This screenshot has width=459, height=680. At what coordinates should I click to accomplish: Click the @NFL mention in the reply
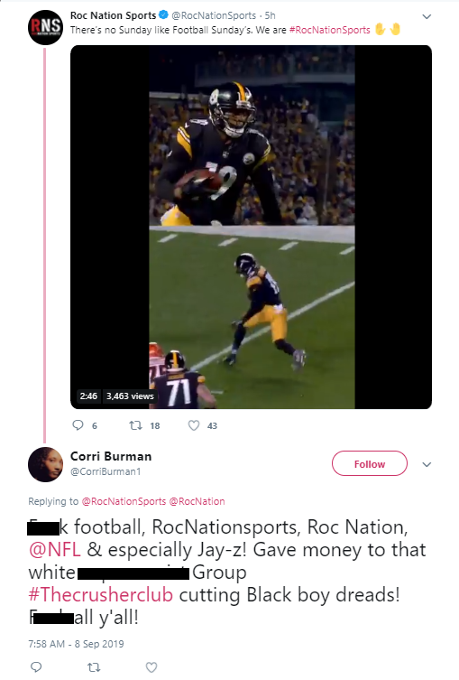(55, 549)
